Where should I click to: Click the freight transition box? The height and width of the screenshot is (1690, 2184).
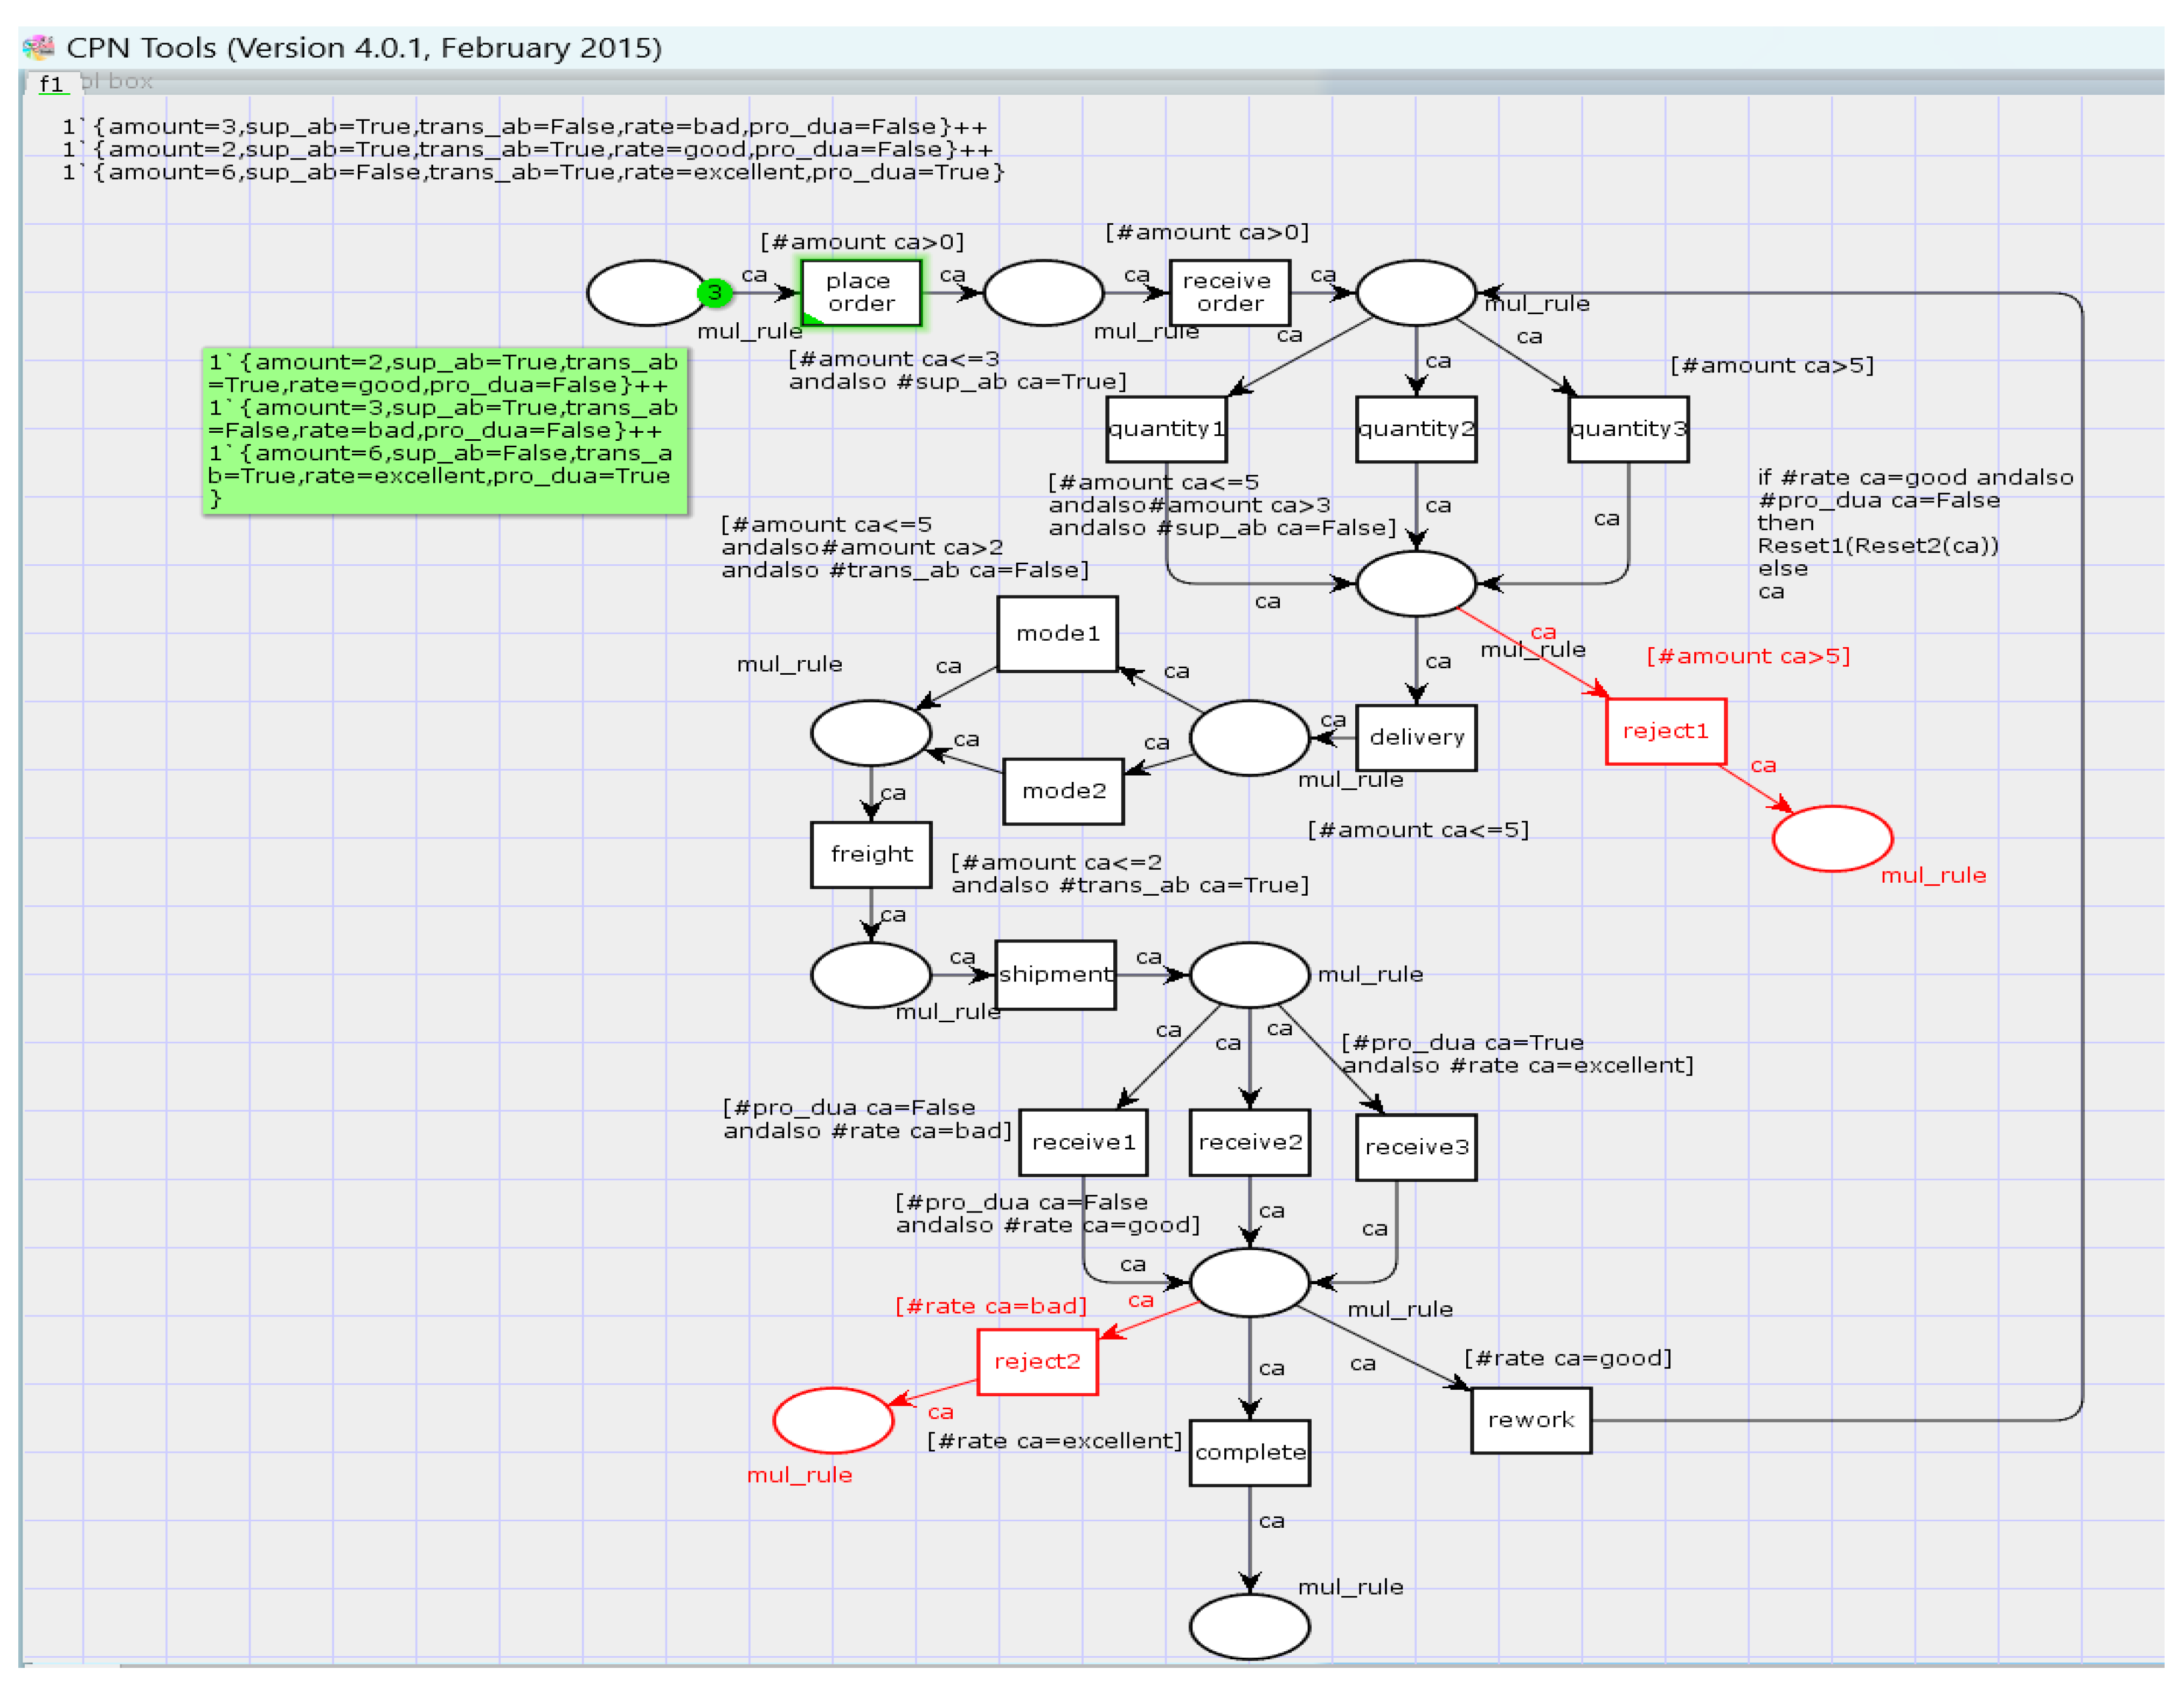point(871,854)
